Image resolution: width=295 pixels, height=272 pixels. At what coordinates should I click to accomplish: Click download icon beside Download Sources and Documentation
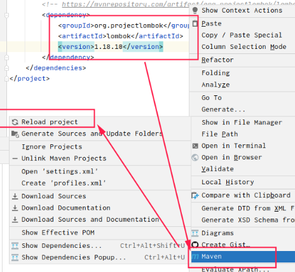point(15,219)
